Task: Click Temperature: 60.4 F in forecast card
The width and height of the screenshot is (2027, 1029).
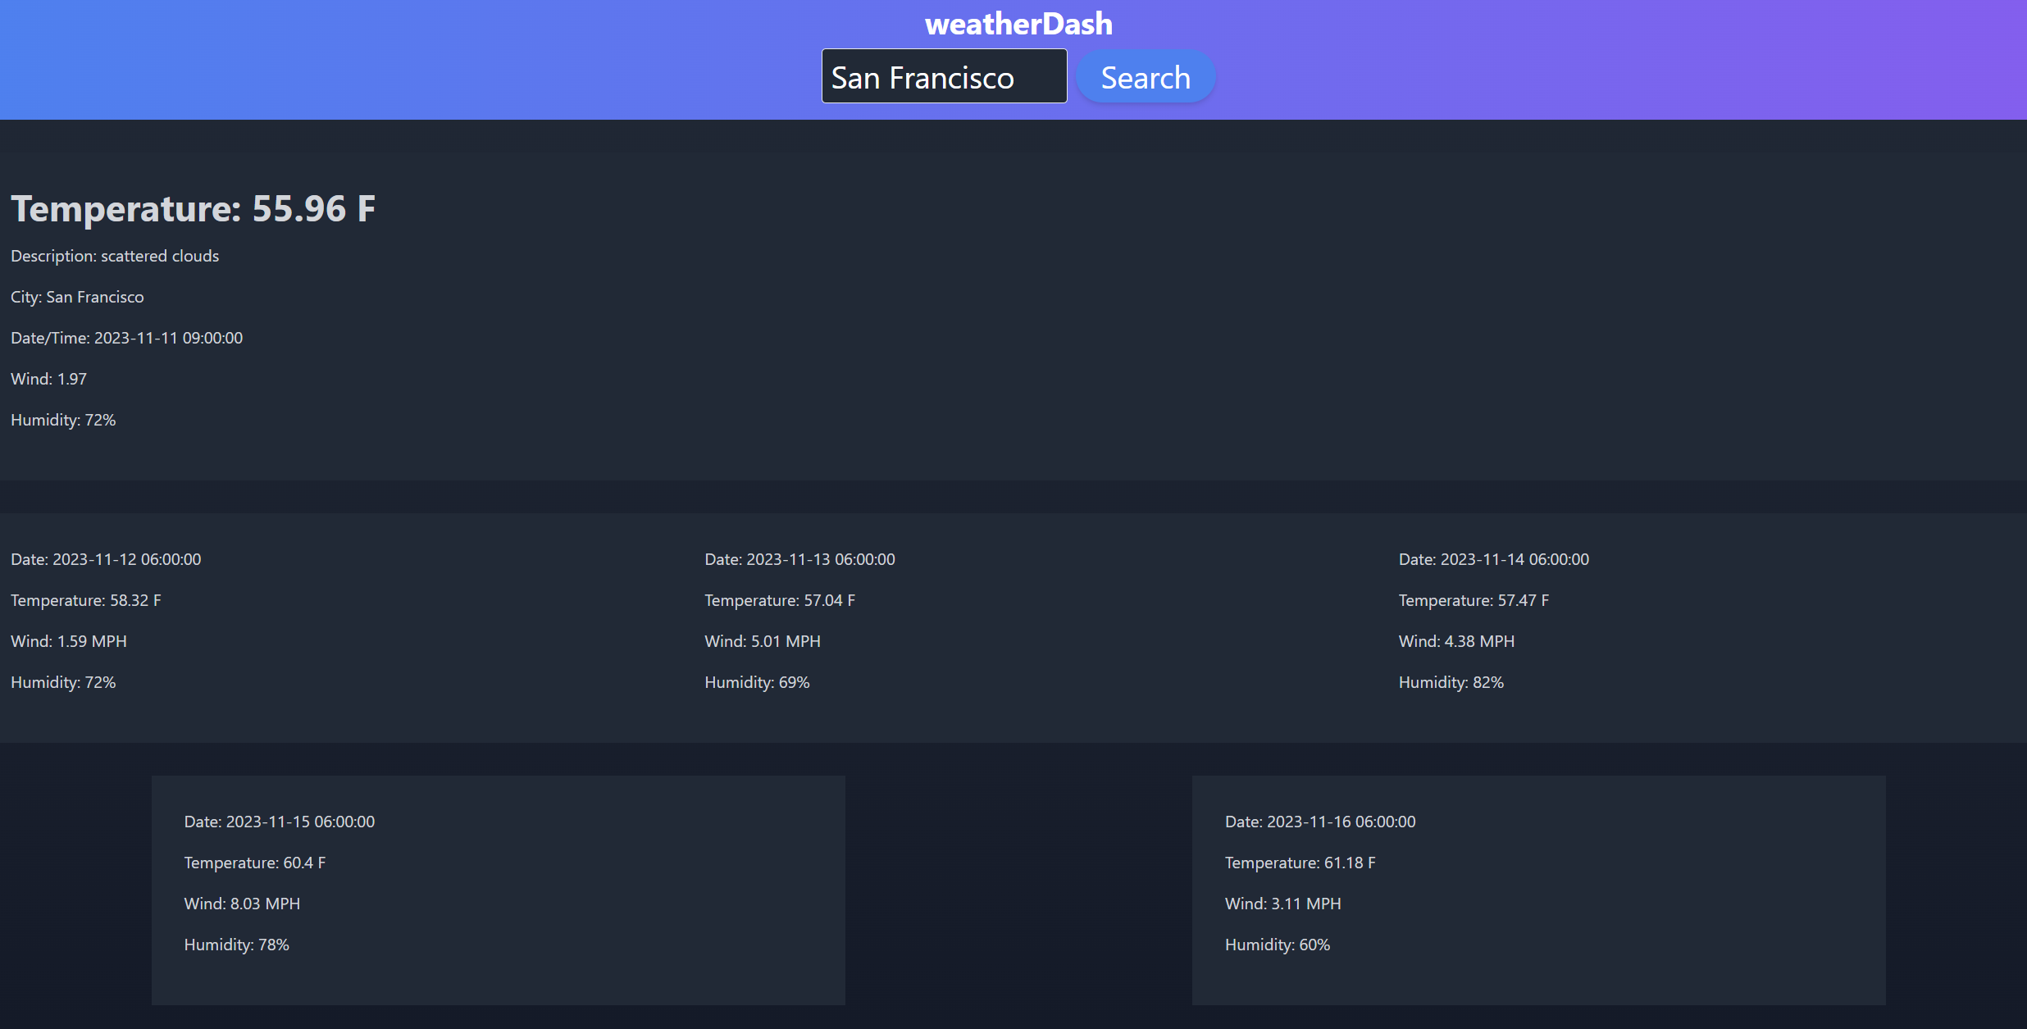Action: coord(254,863)
